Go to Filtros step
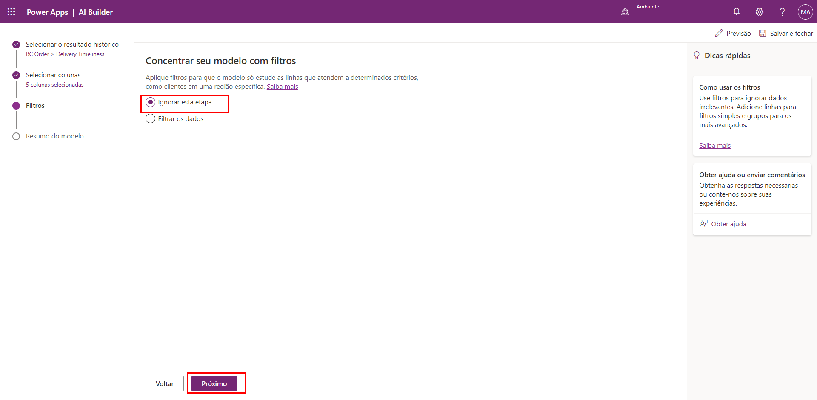The height and width of the screenshot is (400, 817). click(35, 106)
